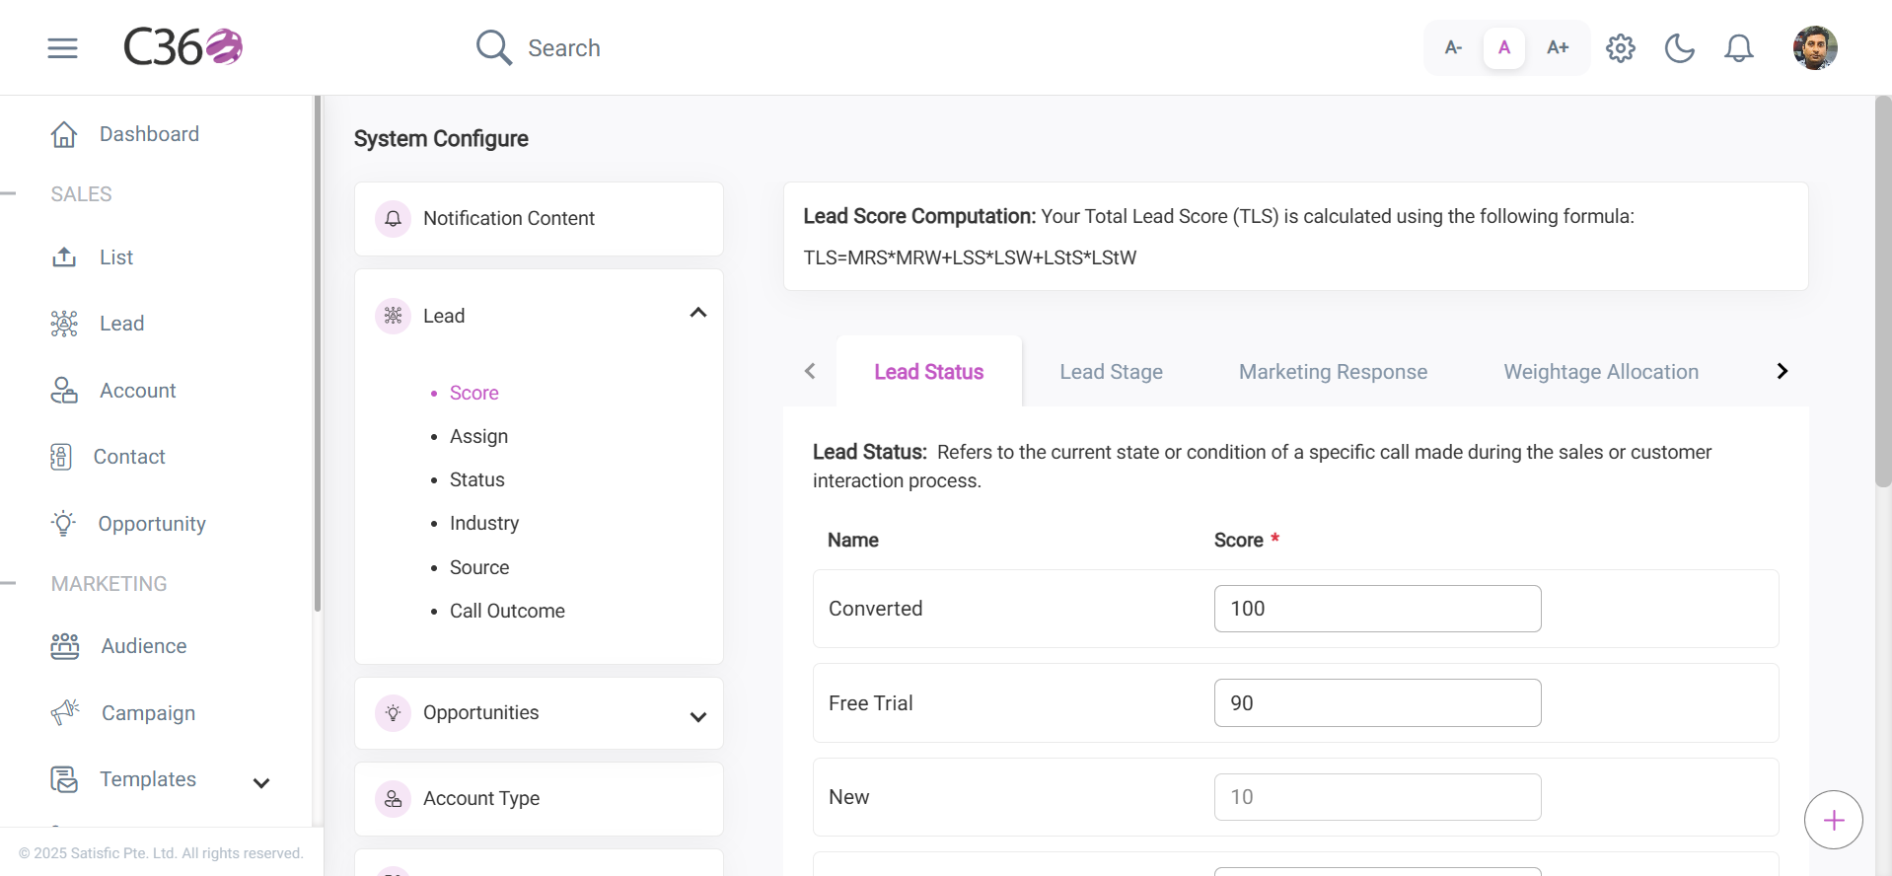Collapse the Lead configuration section

tap(698, 313)
